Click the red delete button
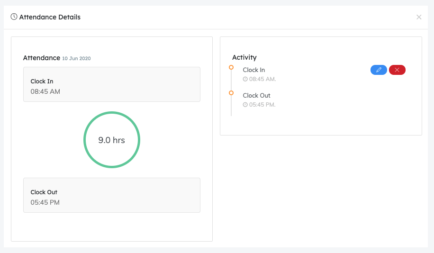The width and height of the screenshot is (434, 253). [397, 70]
